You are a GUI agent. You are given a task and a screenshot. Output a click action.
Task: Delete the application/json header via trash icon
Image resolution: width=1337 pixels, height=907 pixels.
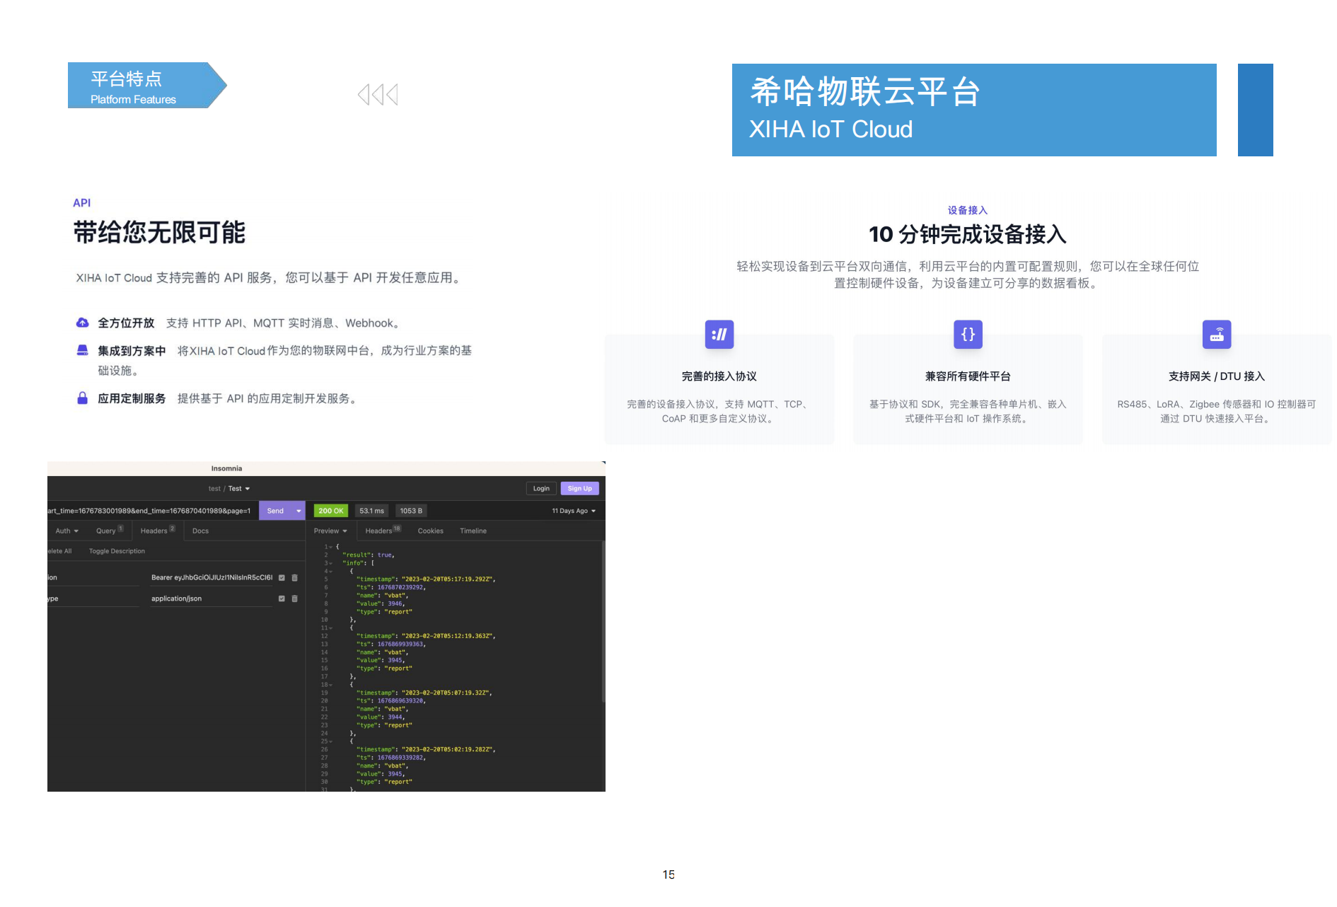[x=295, y=599]
